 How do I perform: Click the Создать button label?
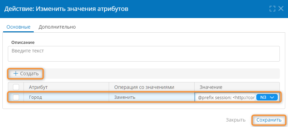[x=29, y=74]
